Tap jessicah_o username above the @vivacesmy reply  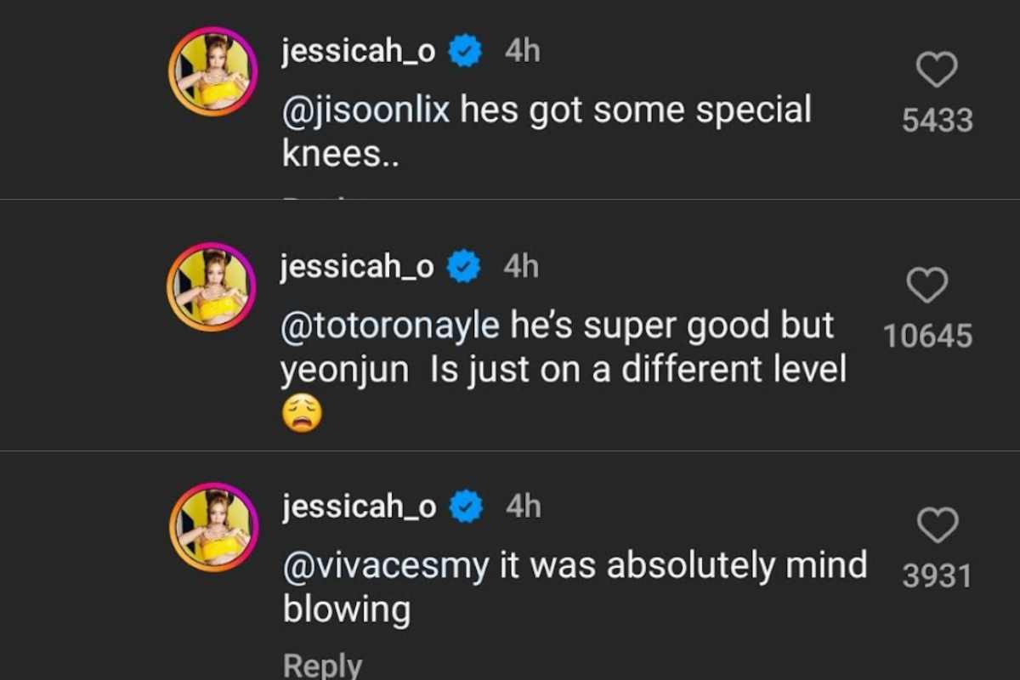tap(358, 507)
